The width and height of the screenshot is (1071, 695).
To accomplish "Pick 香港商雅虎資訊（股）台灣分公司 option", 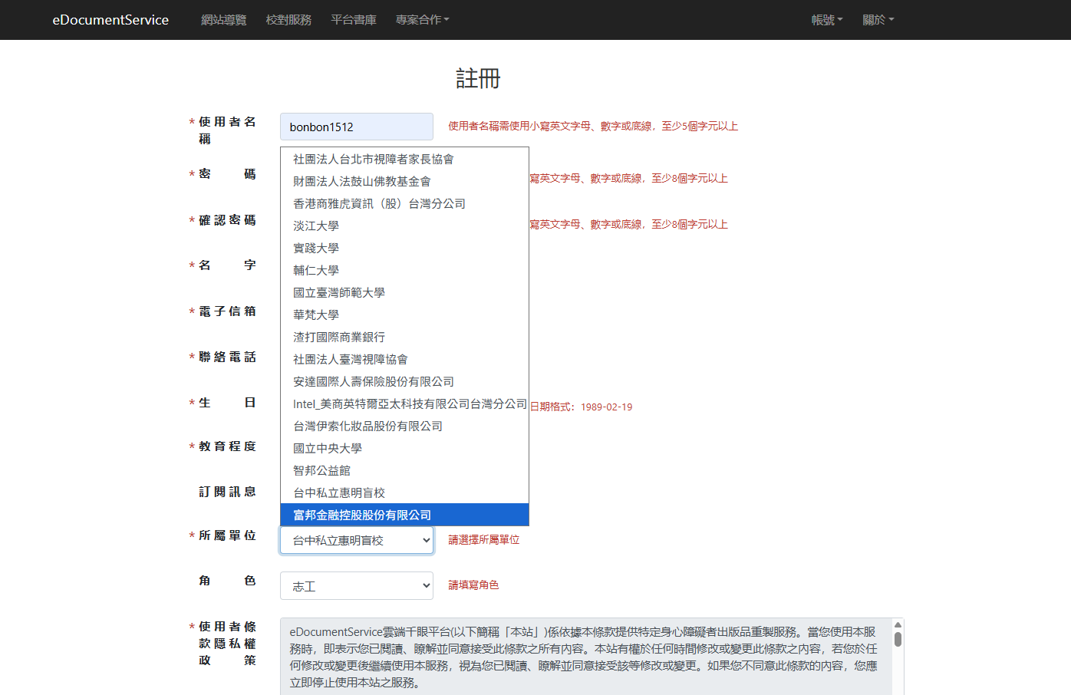I will pyautogui.click(x=404, y=203).
